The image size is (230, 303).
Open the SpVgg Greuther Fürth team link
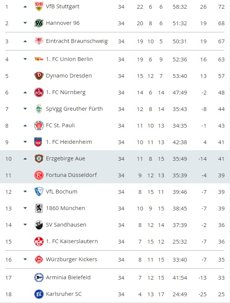(x=74, y=109)
